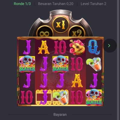Click the x2 multiplier chamber
Screen dimensions: 120x120
pyautogui.click(x=77, y=31)
